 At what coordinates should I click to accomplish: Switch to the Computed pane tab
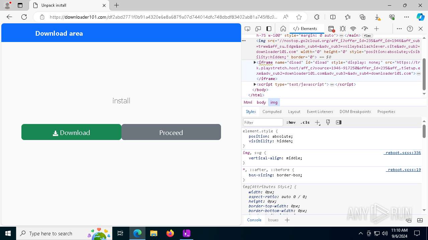[272, 112]
